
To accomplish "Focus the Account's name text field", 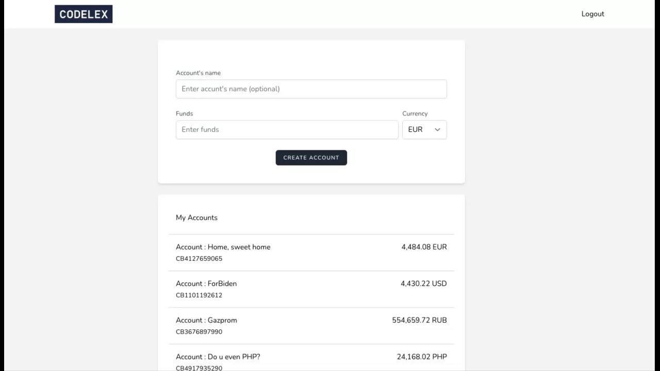I will [311, 89].
